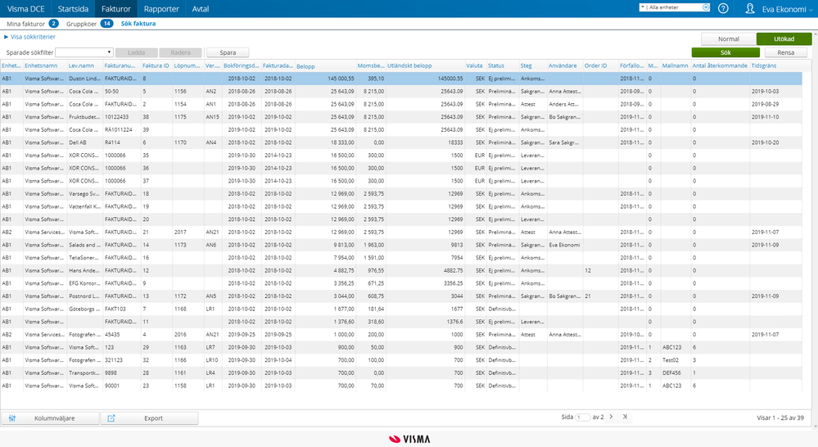Click the amount 145 000,55

coord(341,79)
